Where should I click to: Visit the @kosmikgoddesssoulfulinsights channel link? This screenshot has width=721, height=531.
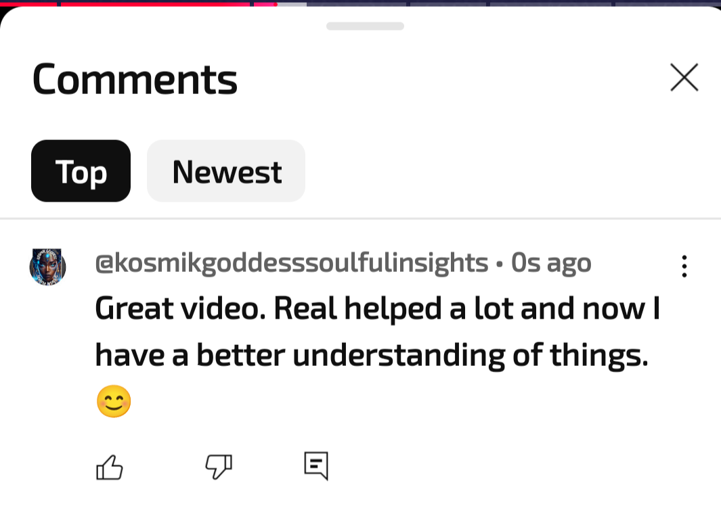tap(292, 263)
